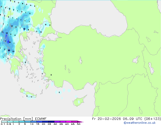Click the above-50 mm legend arrow tip
The height and width of the screenshot is (125, 161).
(80, 122)
